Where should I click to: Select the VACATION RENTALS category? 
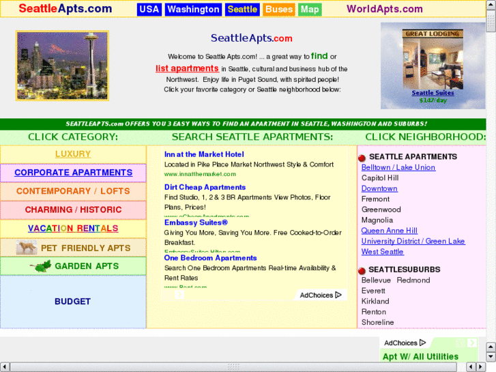73,228
